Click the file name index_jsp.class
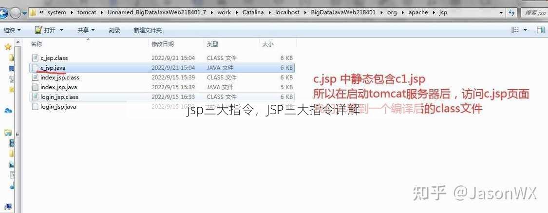The image size is (548, 213). tap(60, 77)
